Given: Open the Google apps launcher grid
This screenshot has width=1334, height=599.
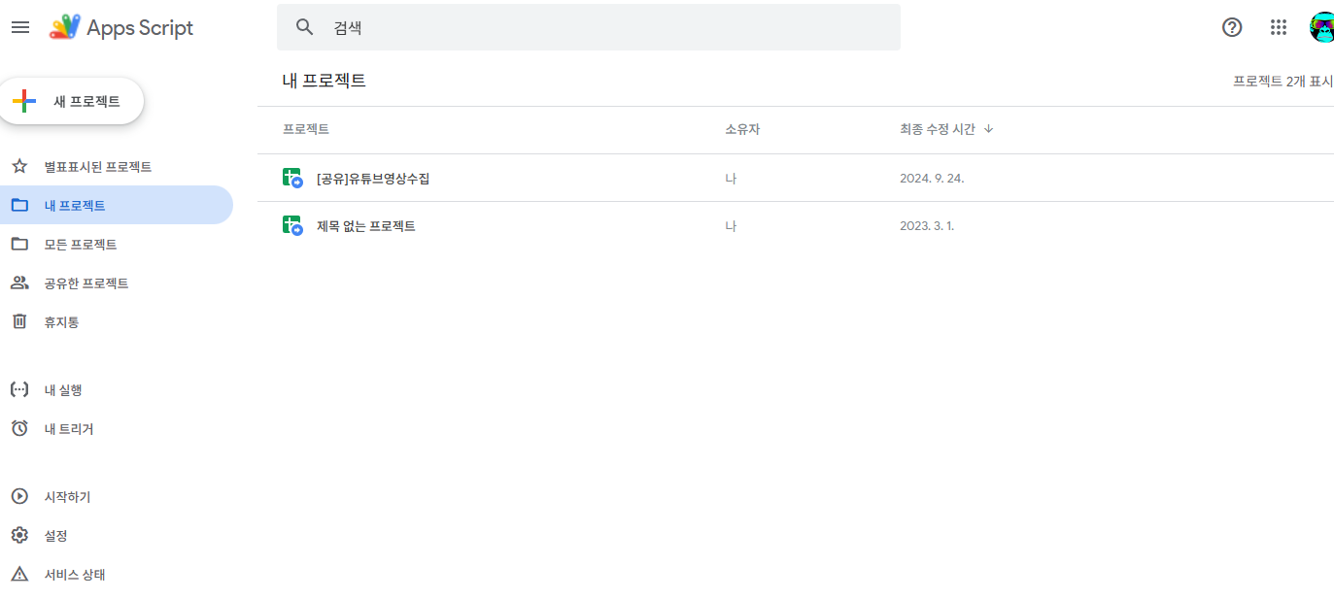Looking at the screenshot, I should tap(1278, 27).
